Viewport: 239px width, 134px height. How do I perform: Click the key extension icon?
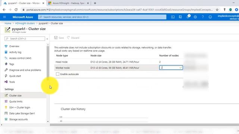(x=224, y=10)
